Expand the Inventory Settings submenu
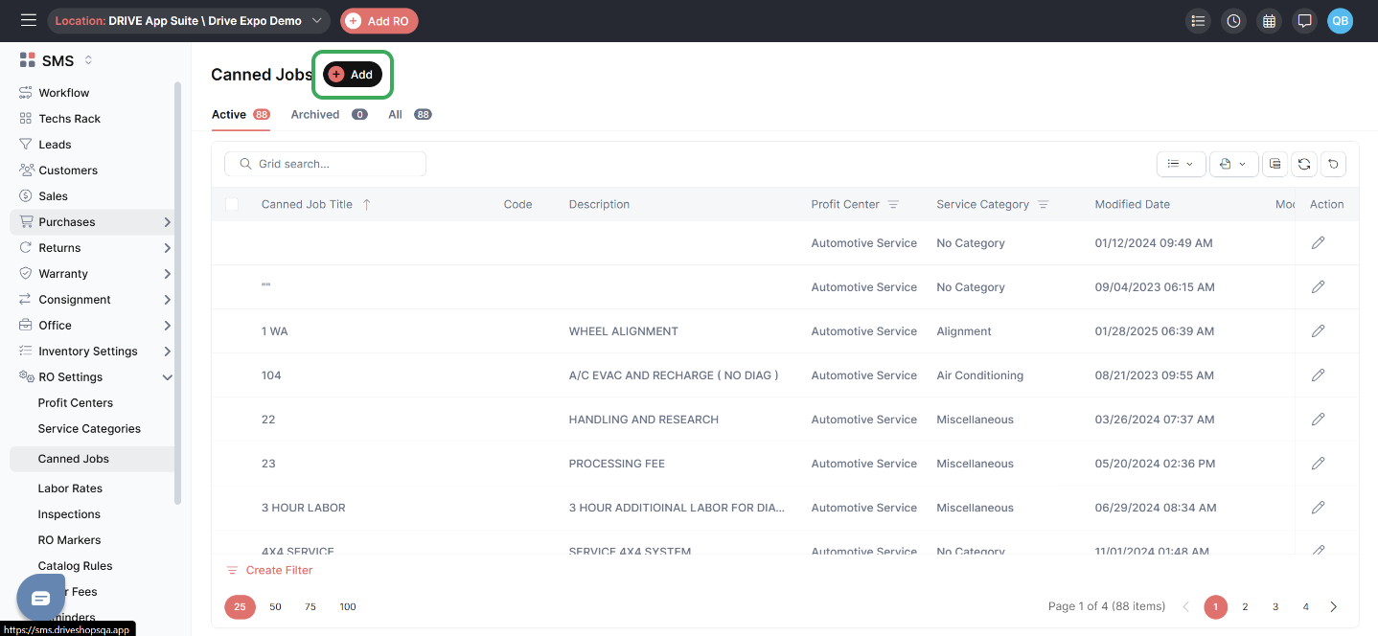The width and height of the screenshot is (1378, 636). tap(168, 352)
